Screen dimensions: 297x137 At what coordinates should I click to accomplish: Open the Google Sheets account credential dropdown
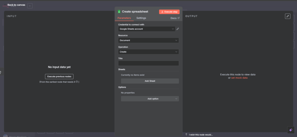pos(146,29)
